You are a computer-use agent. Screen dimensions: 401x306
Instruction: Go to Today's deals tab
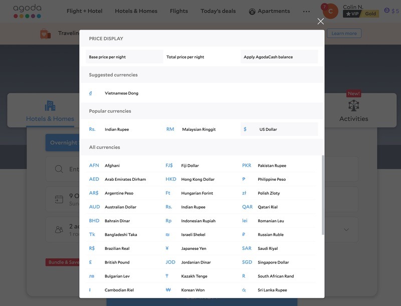[218, 11]
